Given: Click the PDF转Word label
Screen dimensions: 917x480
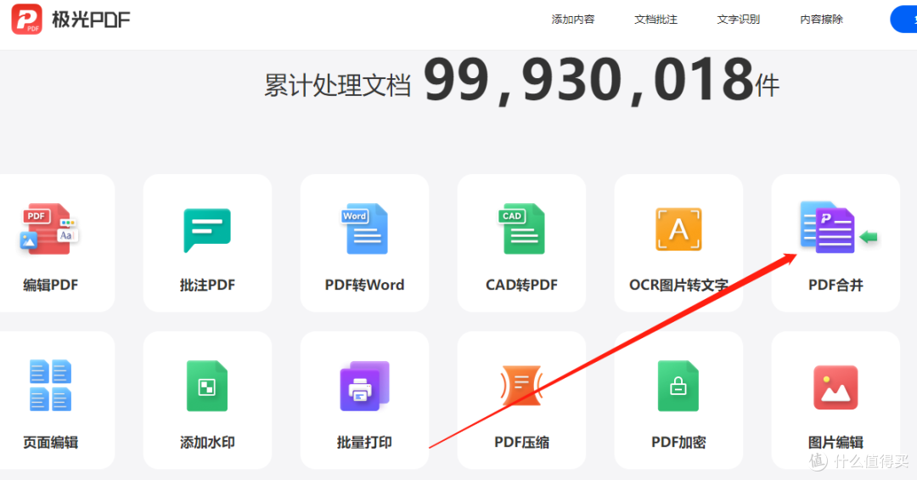Looking at the screenshot, I should pyautogui.click(x=364, y=285).
